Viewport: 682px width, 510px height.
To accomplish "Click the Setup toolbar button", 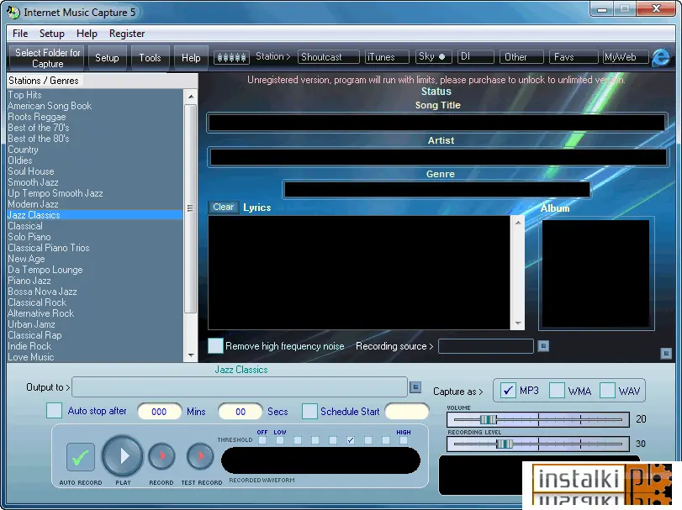I will coord(107,58).
